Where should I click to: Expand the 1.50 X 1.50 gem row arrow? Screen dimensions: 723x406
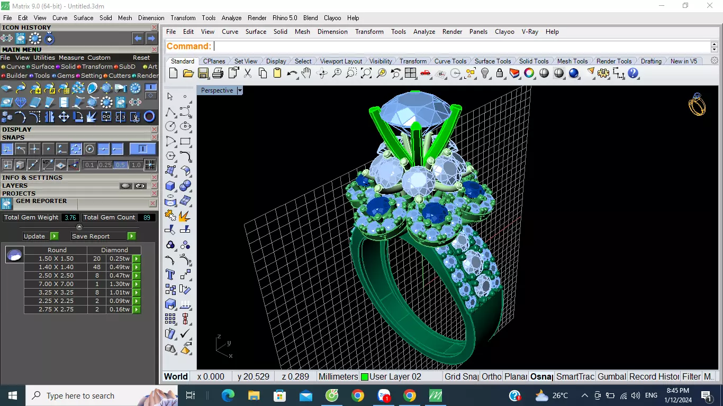click(x=137, y=259)
